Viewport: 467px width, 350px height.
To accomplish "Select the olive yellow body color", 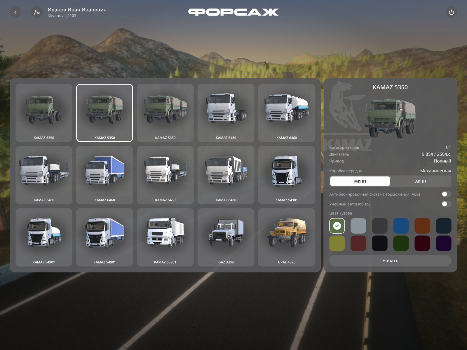I will click(337, 243).
